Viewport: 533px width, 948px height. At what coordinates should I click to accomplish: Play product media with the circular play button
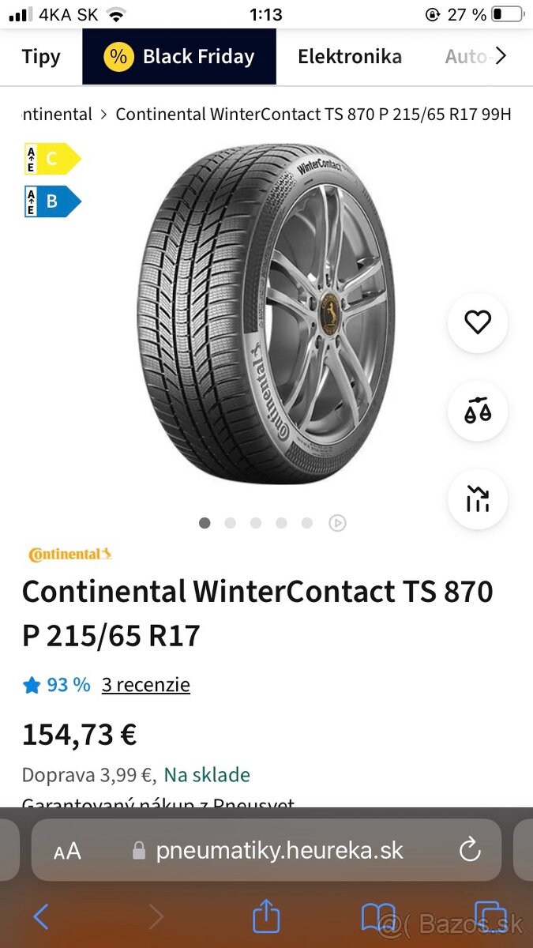338,523
